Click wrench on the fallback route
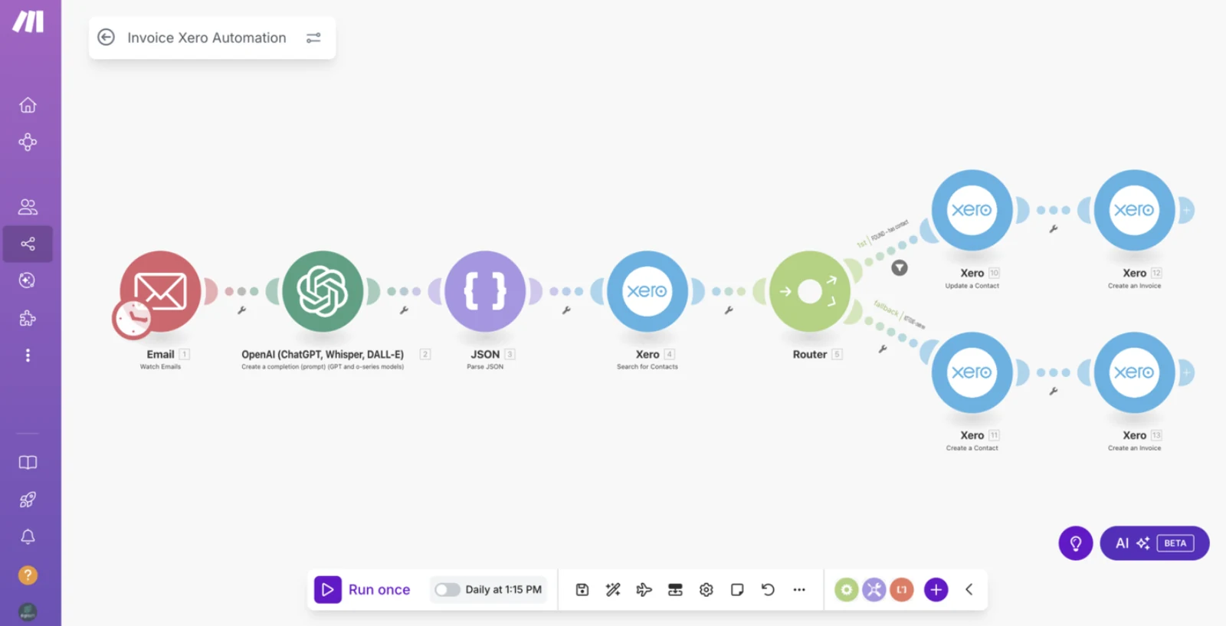Screen dimensions: 1226x626 pyautogui.click(x=883, y=349)
